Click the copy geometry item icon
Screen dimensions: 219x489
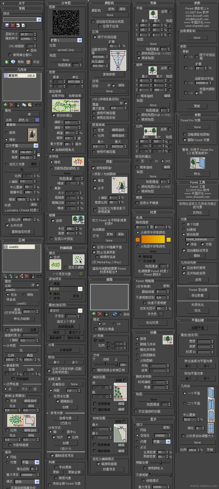24,105
